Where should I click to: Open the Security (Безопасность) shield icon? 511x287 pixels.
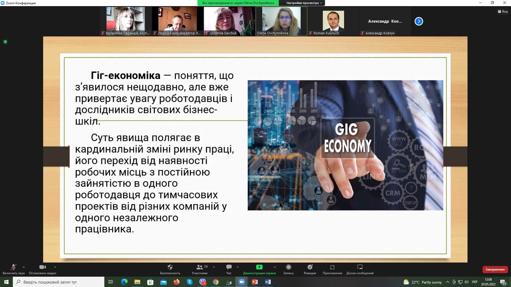(170, 267)
